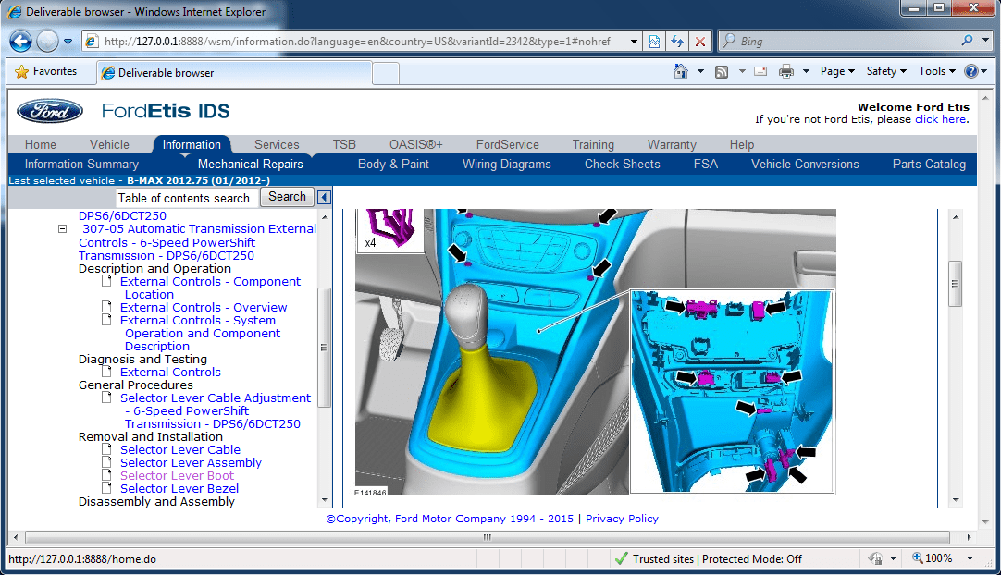Open the Print options dropdown arrow

(806, 71)
